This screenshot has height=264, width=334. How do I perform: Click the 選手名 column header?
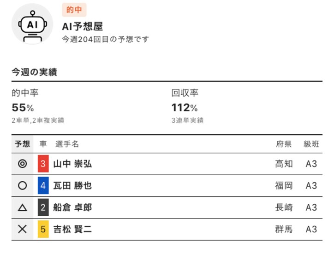67,144
